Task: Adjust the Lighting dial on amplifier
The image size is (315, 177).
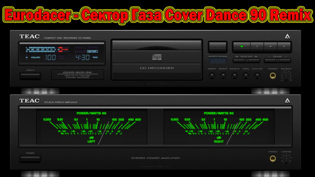Action: click(286, 159)
